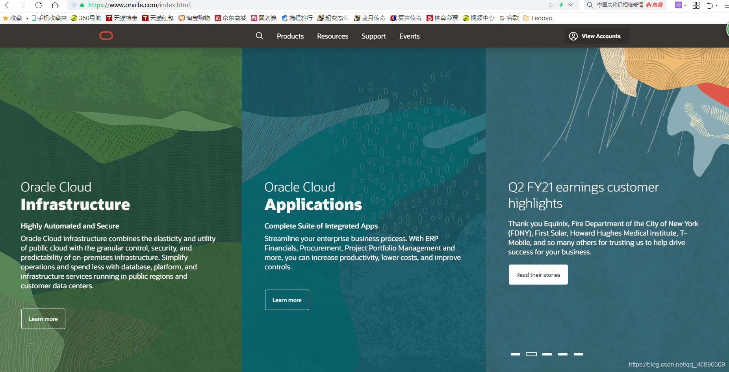Open the Support menu
This screenshot has height=372, width=729.
point(374,36)
